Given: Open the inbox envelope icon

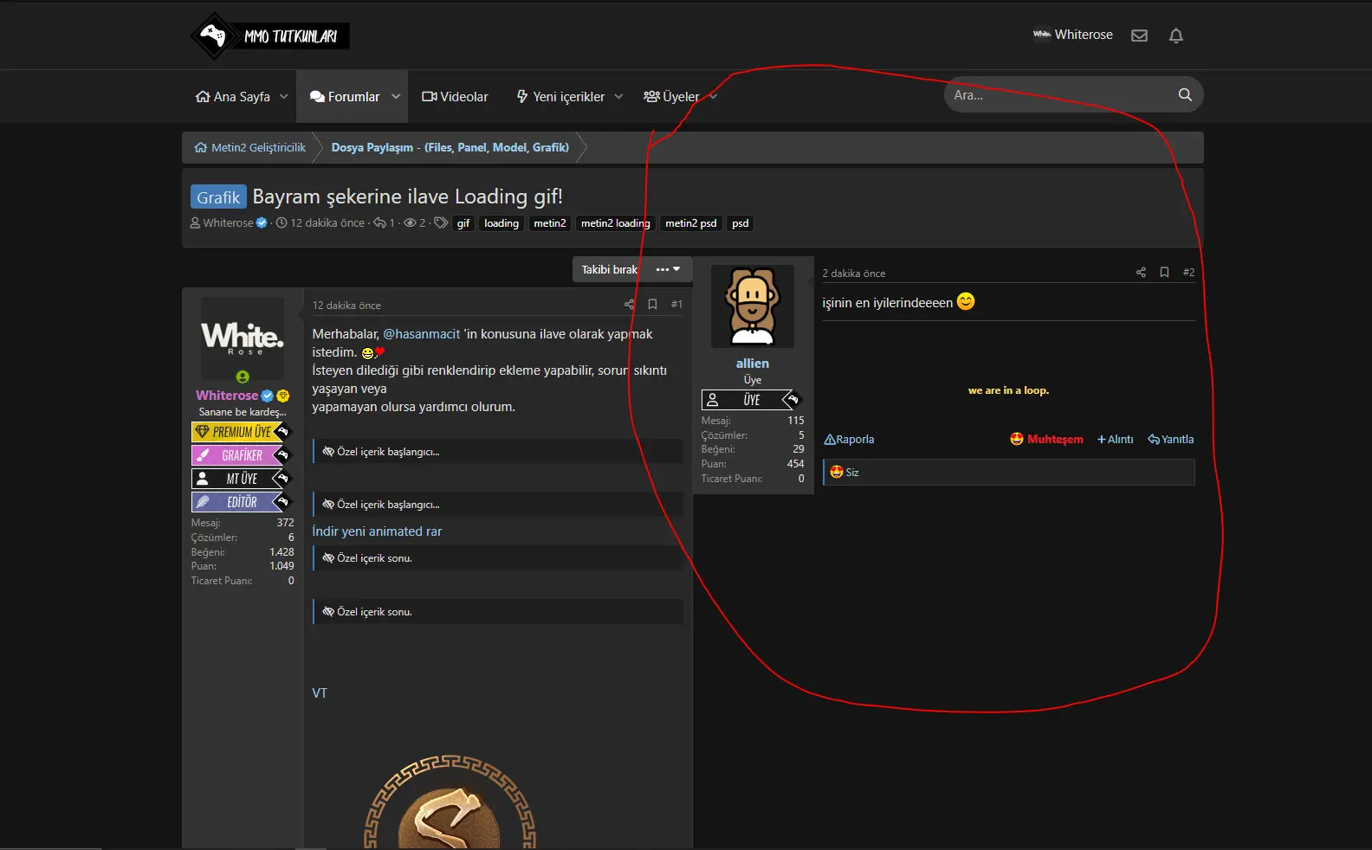Looking at the screenshot, I should (1139, 35).
